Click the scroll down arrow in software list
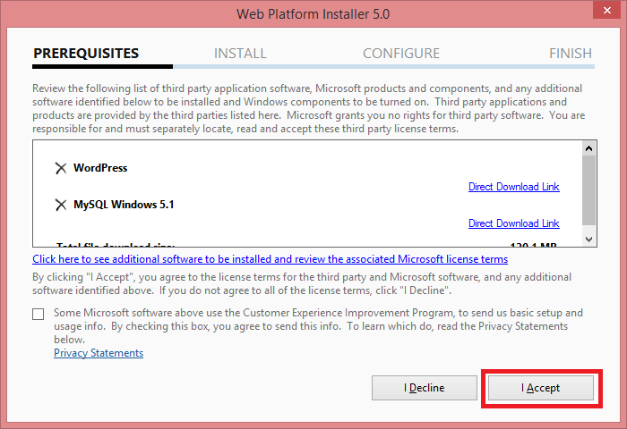The height and width of the screenshot is (429, 627). click(x=588, y=239)
